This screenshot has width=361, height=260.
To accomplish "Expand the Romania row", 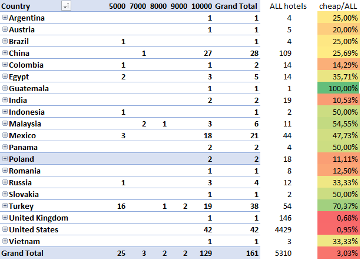I will [5, 170].
